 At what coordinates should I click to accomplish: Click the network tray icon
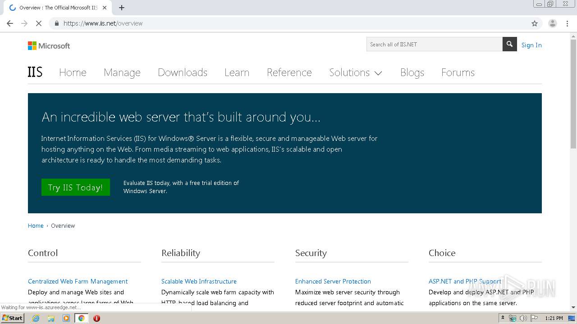point(513,318)
